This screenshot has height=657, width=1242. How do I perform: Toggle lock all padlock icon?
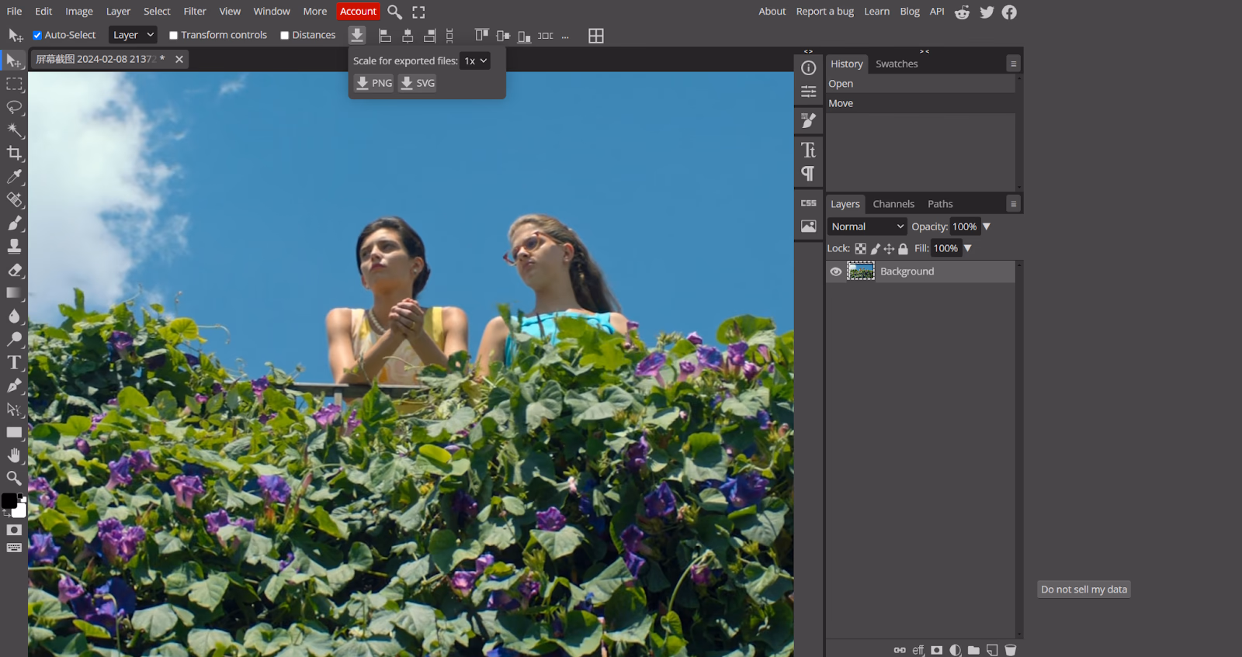click(x=903, y=249)
